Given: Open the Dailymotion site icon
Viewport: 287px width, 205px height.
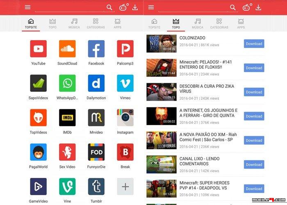Looking at the screenshot, I should click(96, 83).
